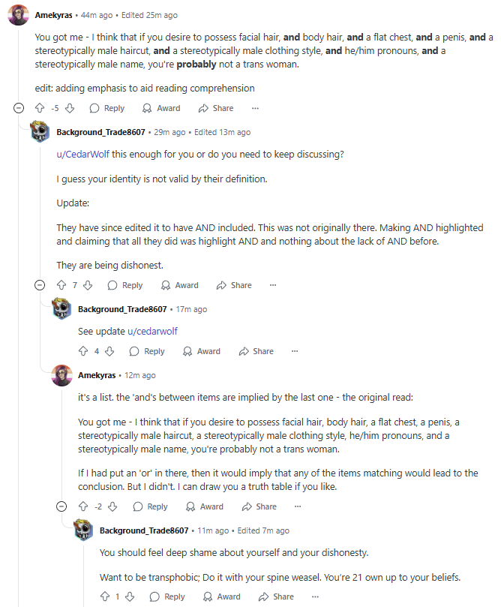Open more options on the score 7 comment
Screen dimensions: 501x607
tap(274, 285)
